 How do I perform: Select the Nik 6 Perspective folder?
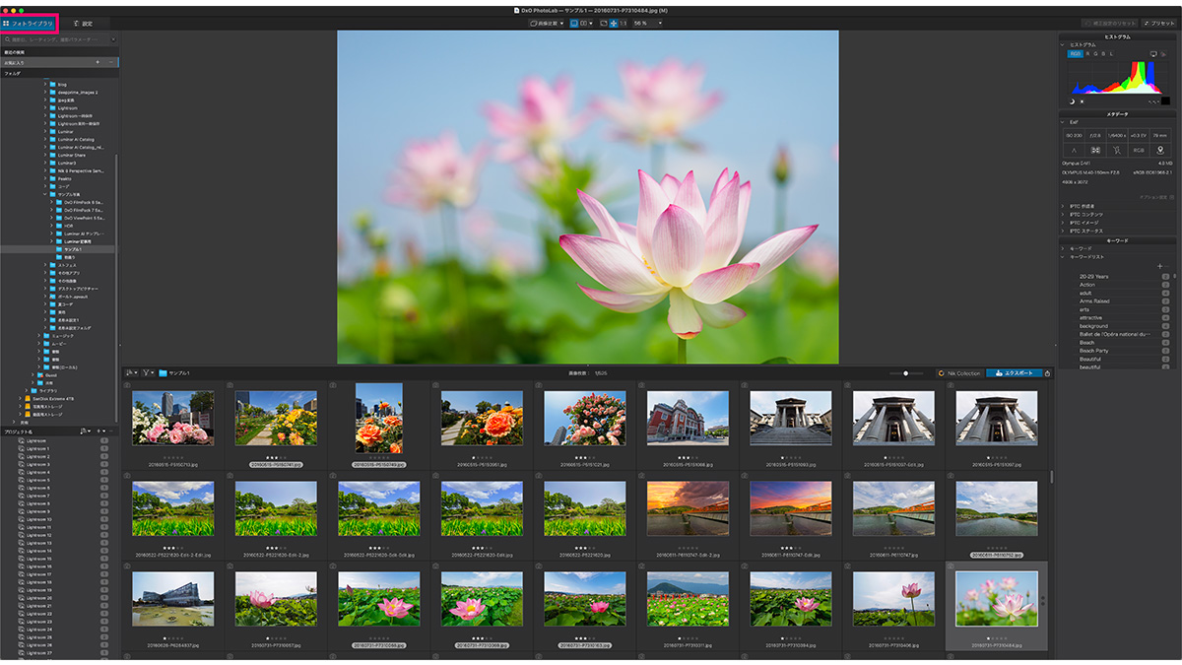pos(76,170)
